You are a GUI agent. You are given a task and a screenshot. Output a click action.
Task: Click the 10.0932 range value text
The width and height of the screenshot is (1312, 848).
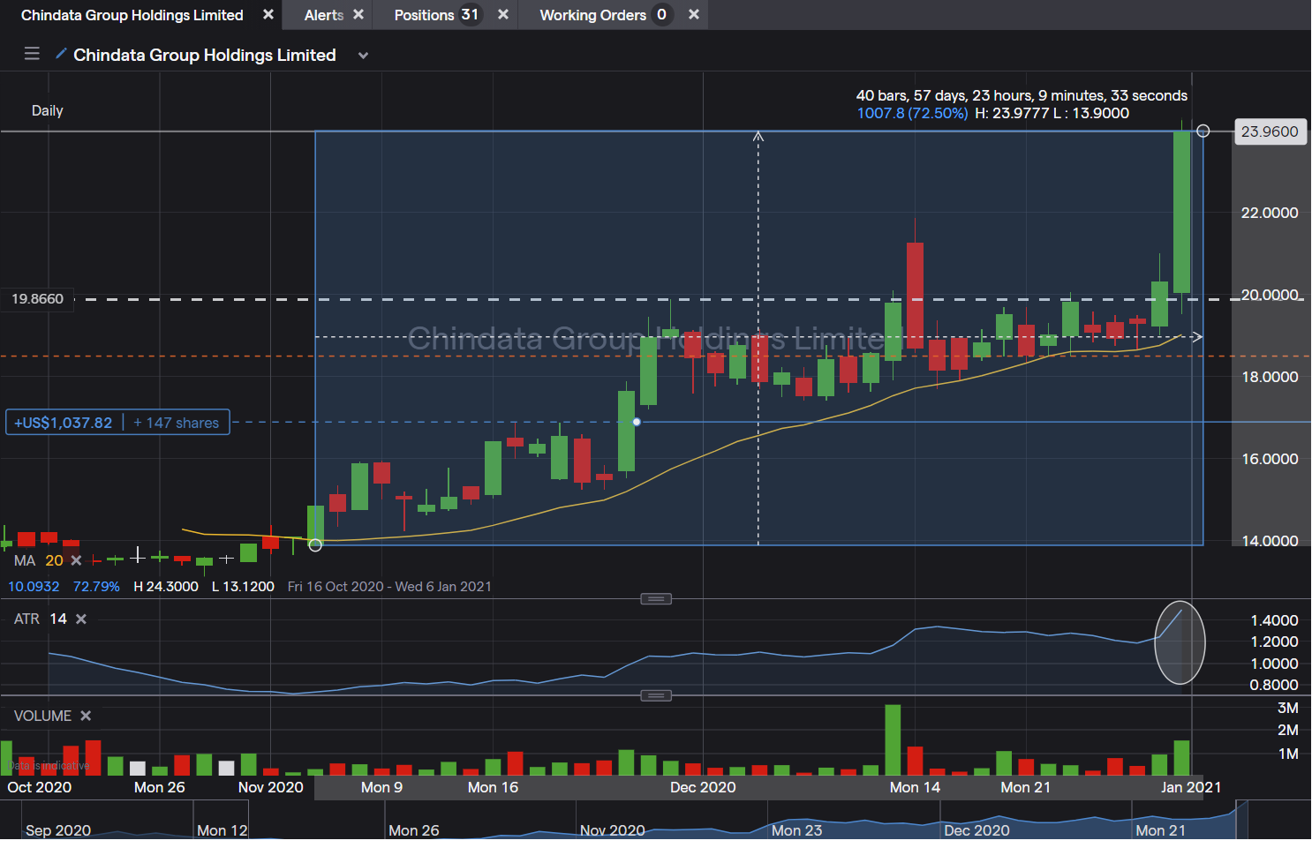click(34, 587)
